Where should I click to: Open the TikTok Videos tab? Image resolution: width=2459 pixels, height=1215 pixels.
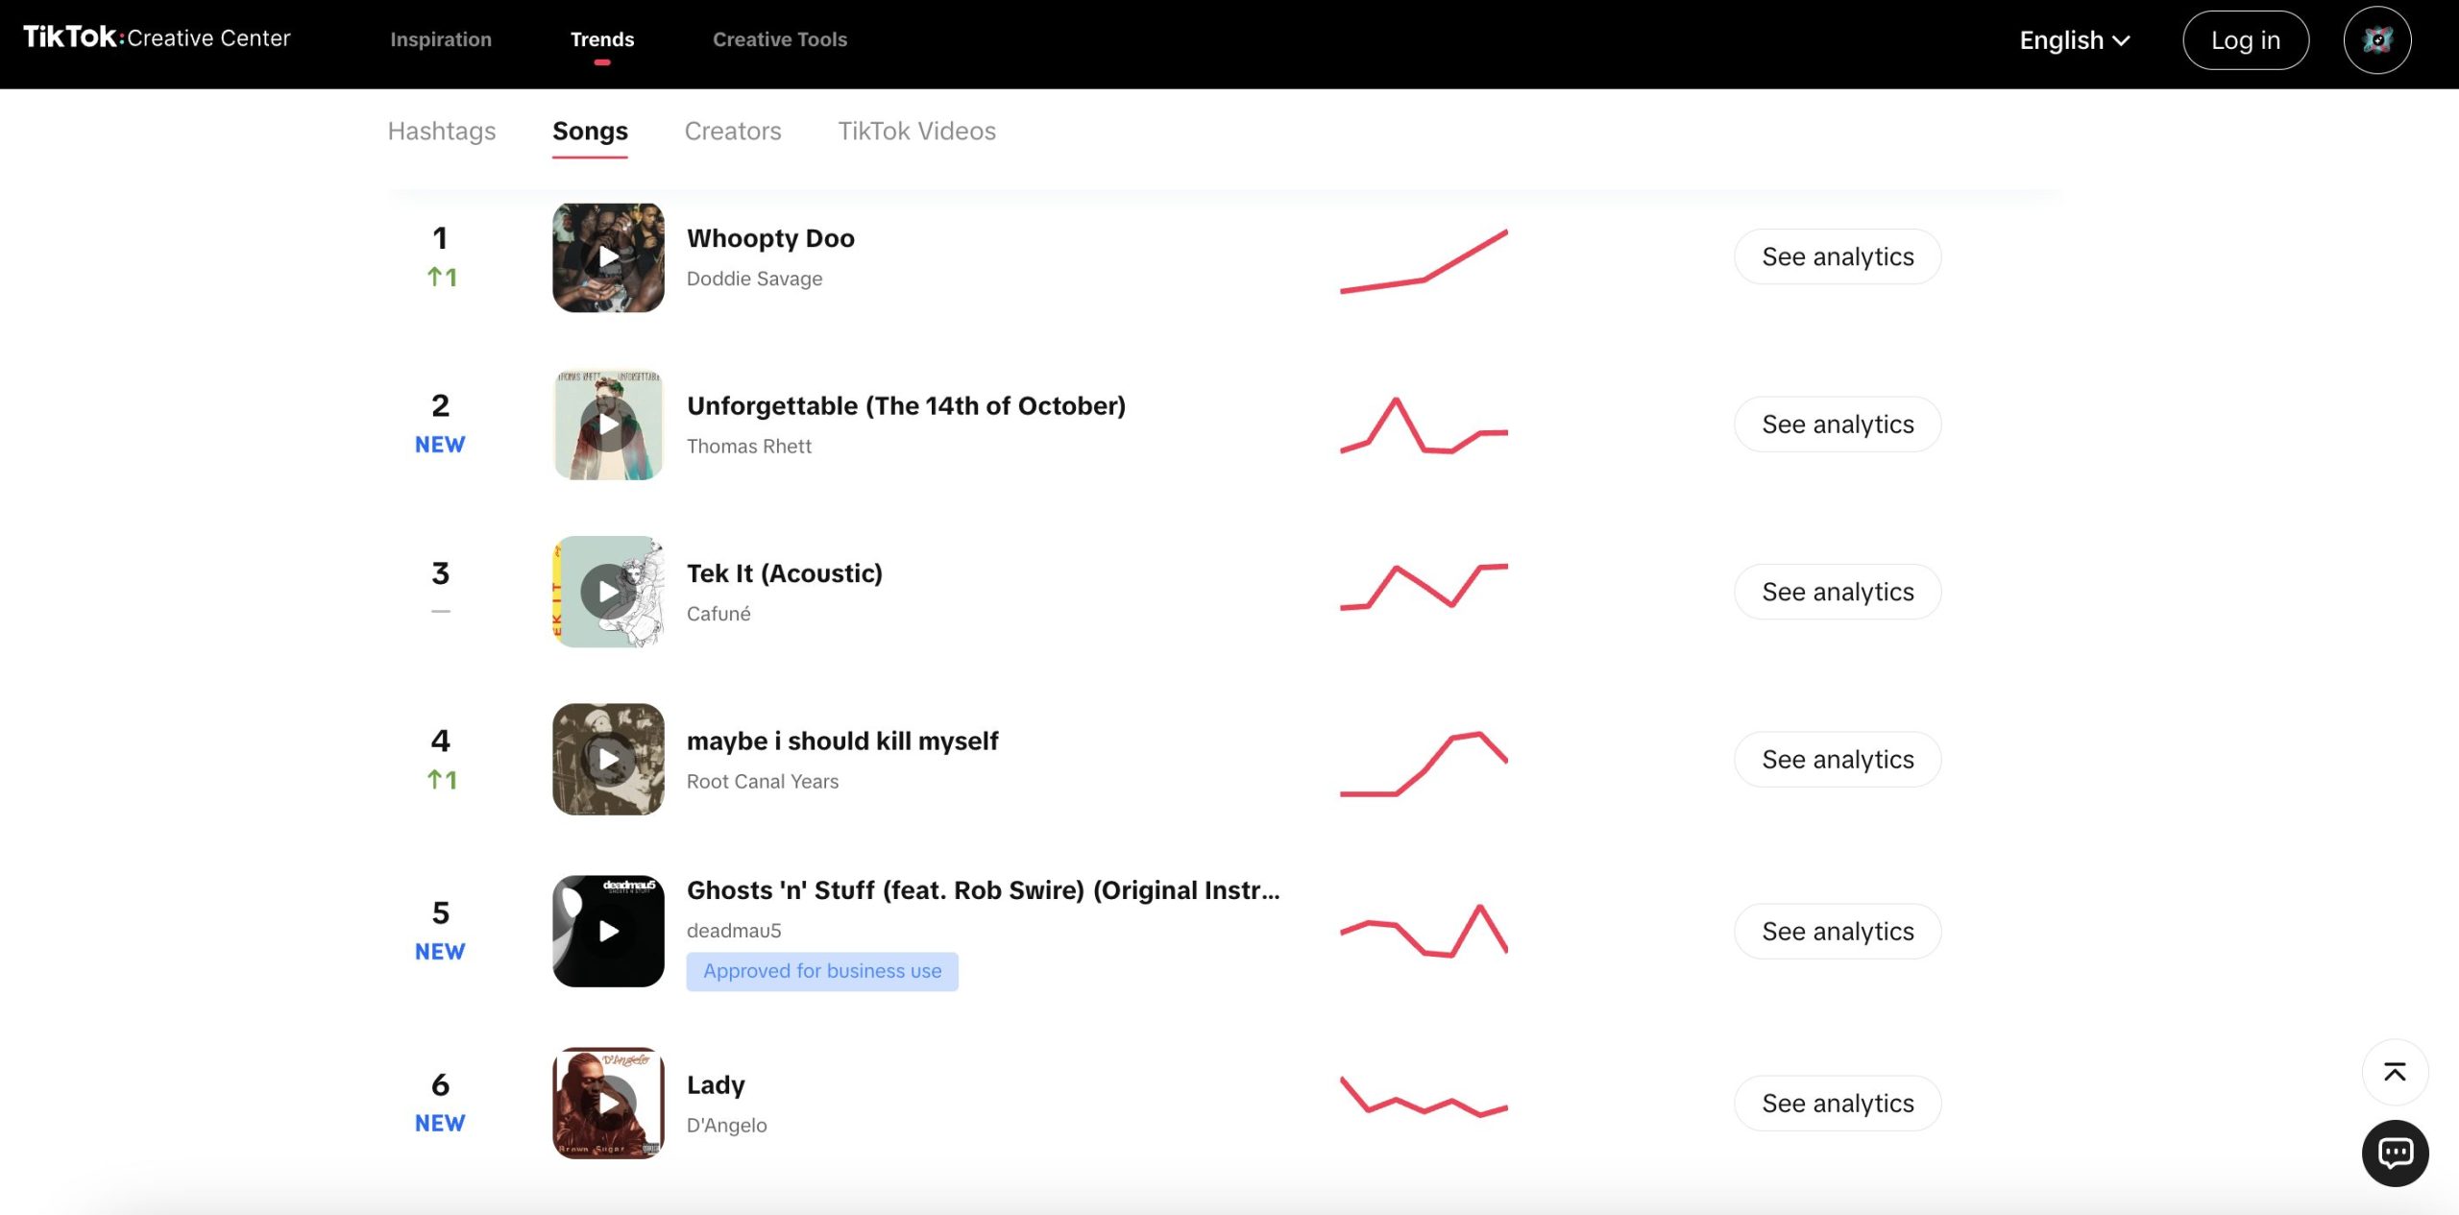[x=916, y=131]
